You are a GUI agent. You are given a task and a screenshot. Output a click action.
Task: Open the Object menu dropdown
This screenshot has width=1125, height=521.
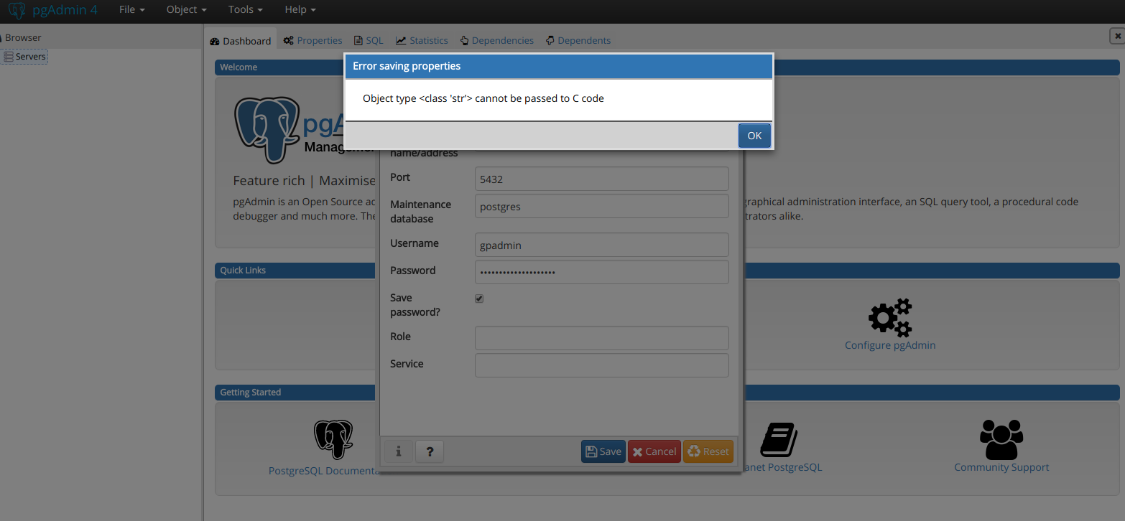pyautogui.click(x=186, y=10)
